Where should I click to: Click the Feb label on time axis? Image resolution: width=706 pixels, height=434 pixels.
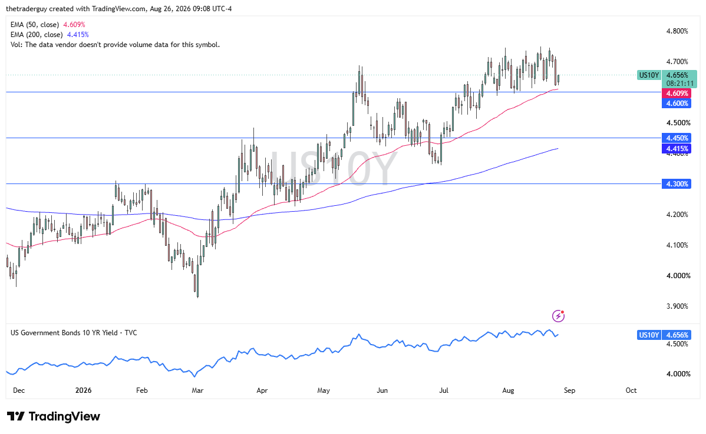pyautogui.click(x=142, y=390)
